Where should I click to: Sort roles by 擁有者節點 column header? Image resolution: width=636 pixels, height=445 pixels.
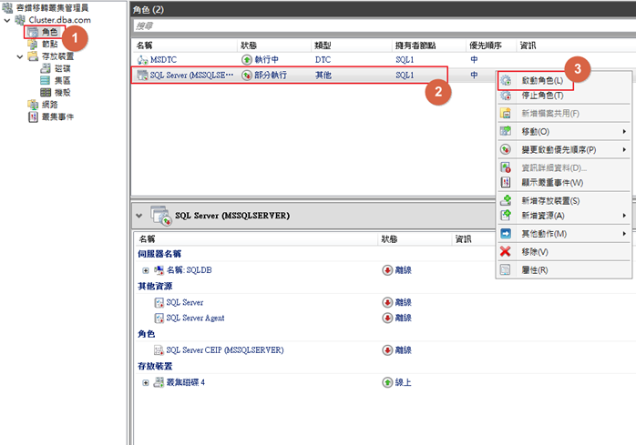(415, 44)
